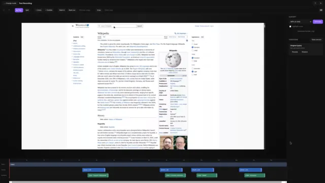
Task: Click the preview's vertical scrollbar
Action: point(264,26)
